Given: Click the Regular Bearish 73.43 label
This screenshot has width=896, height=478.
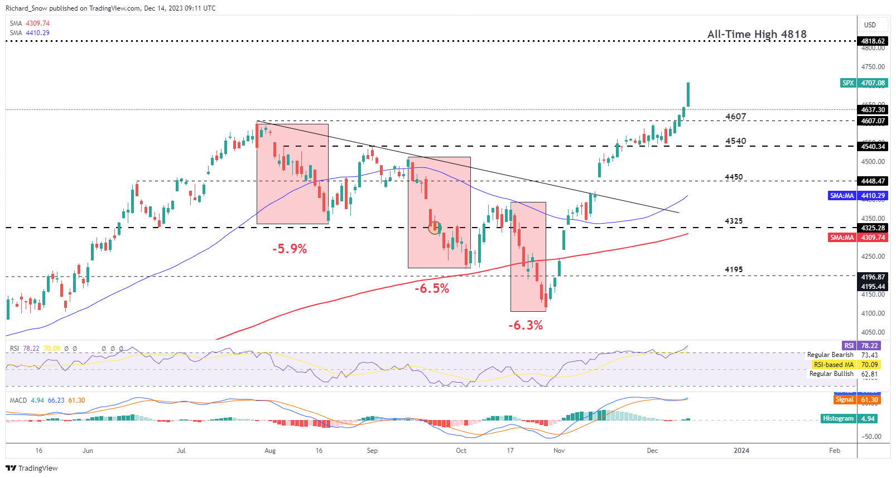Looking at the screenshot, I should click(842, 355).
